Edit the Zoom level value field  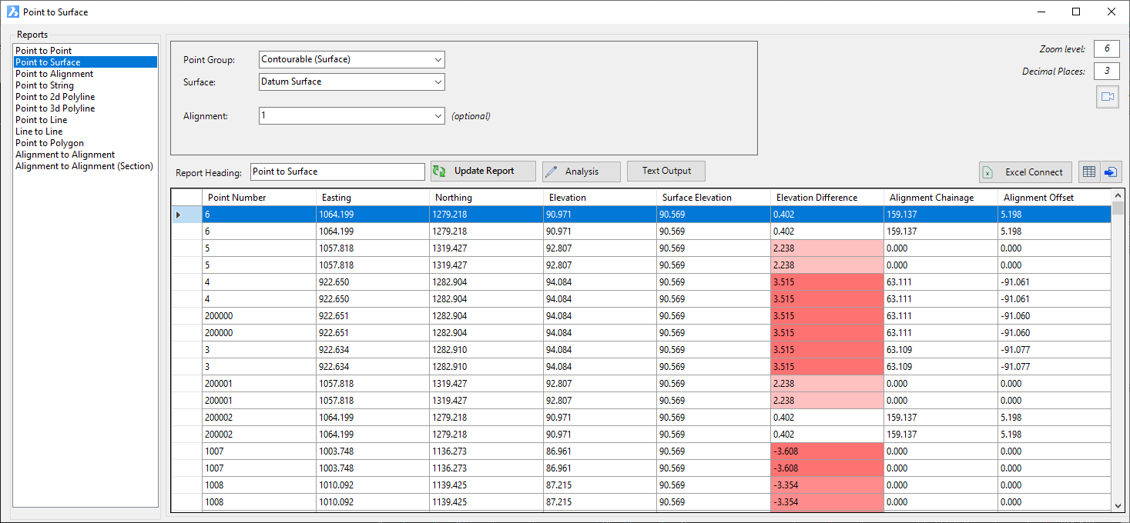[1106, 48]
